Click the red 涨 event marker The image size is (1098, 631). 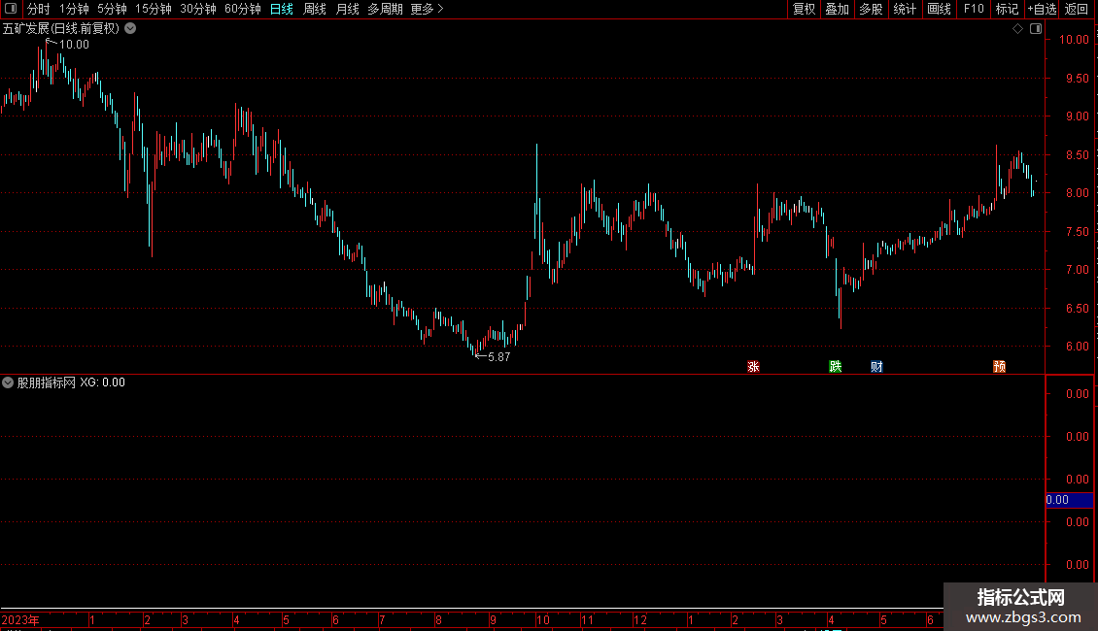(x=753, y=367)
